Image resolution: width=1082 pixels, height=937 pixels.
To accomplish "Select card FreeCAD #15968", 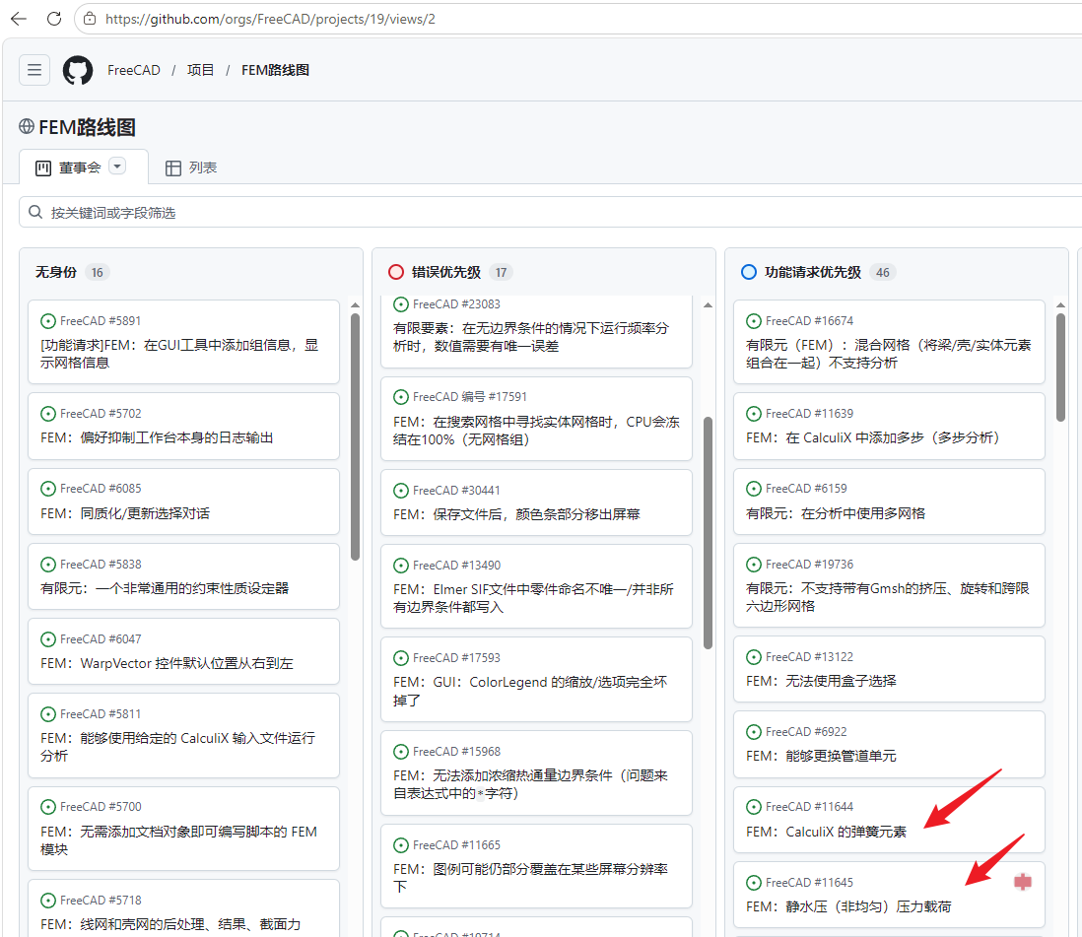I will pyautogui.click(x=536, y=772).
